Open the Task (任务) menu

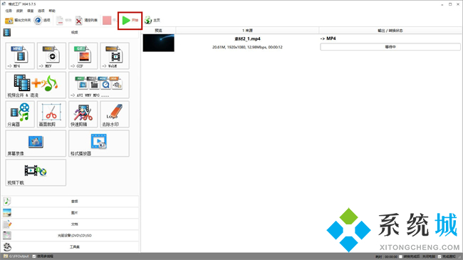click(x=9, y=11)
